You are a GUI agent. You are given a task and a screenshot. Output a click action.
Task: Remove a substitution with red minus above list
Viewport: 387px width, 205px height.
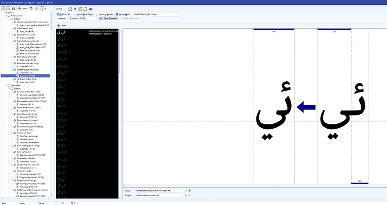coord(64,26)
